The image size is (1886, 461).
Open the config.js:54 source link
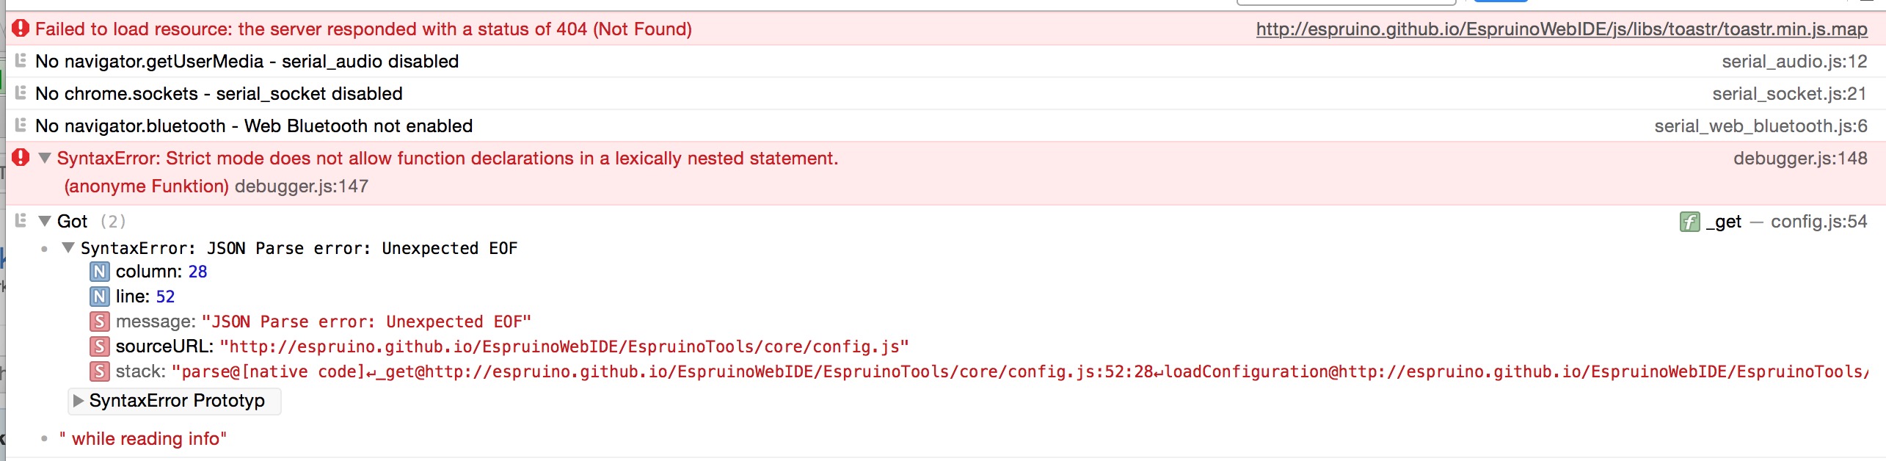pos(1818,222)
